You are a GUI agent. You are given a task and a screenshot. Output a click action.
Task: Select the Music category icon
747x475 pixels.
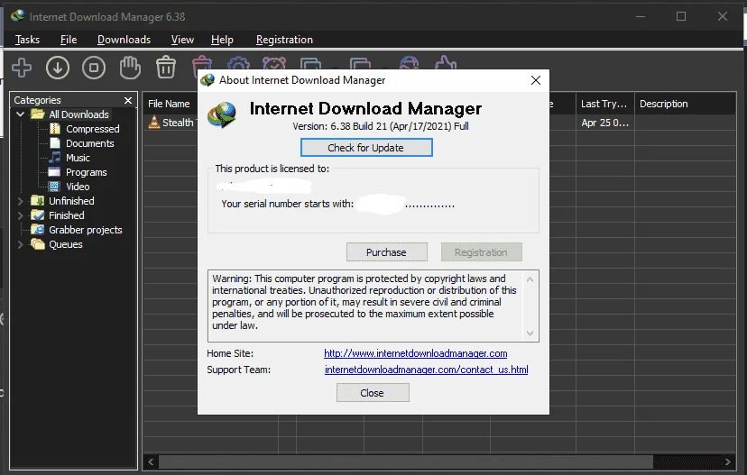(55, 158)
